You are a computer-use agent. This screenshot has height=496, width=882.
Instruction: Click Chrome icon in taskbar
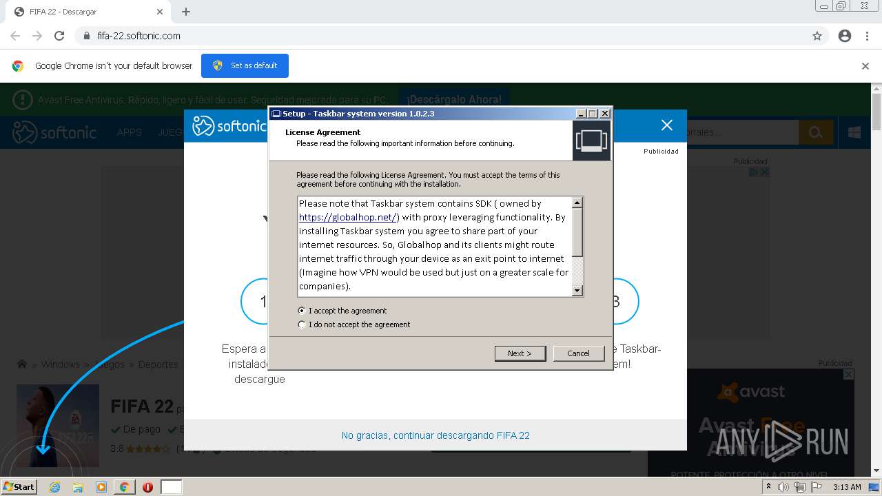pos(124,487)
